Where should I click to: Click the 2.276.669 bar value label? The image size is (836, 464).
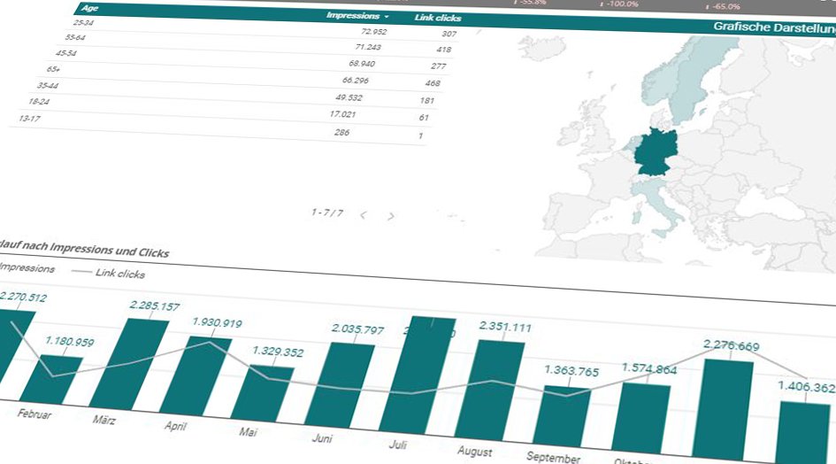731,345
